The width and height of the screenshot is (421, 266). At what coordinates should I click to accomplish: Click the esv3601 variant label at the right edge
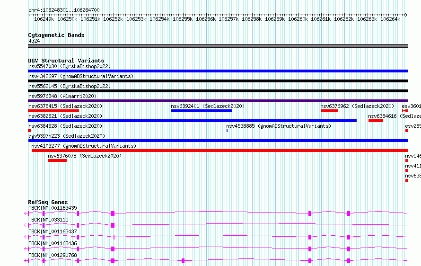coord(412,106)
